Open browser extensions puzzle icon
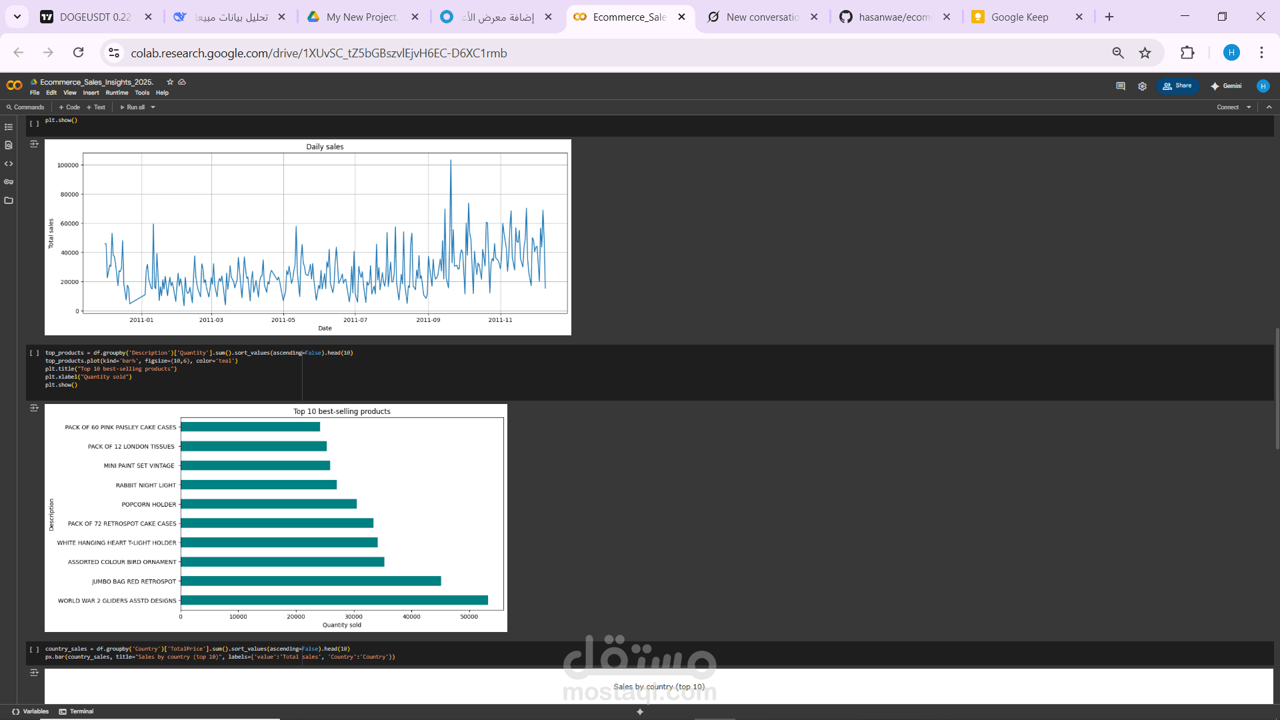 click(x=1187, y=53)
